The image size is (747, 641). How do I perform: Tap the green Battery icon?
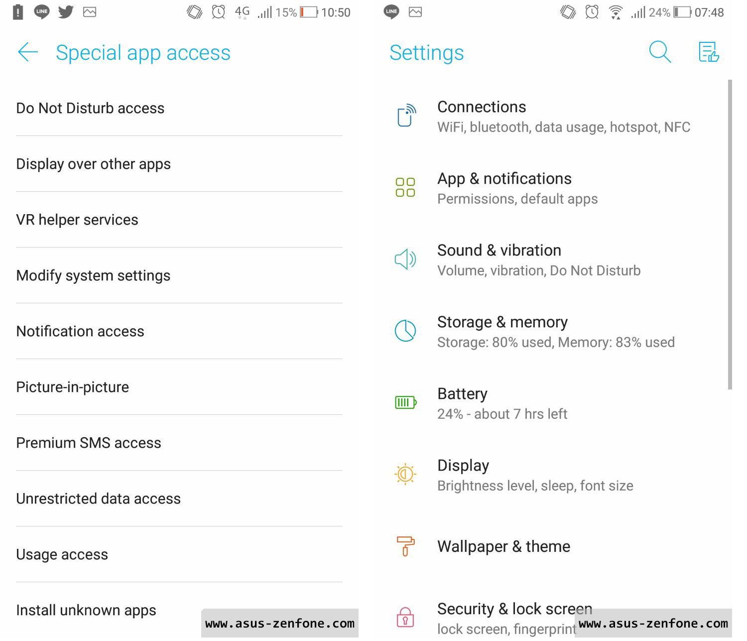(x=405, y=402)
